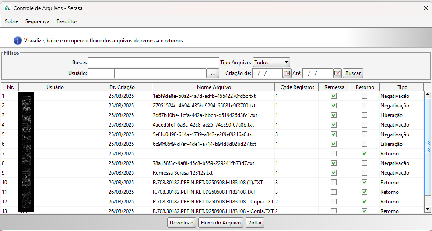432x231 pixels.
Task: Click the Criação de date field
Action: 267,73
